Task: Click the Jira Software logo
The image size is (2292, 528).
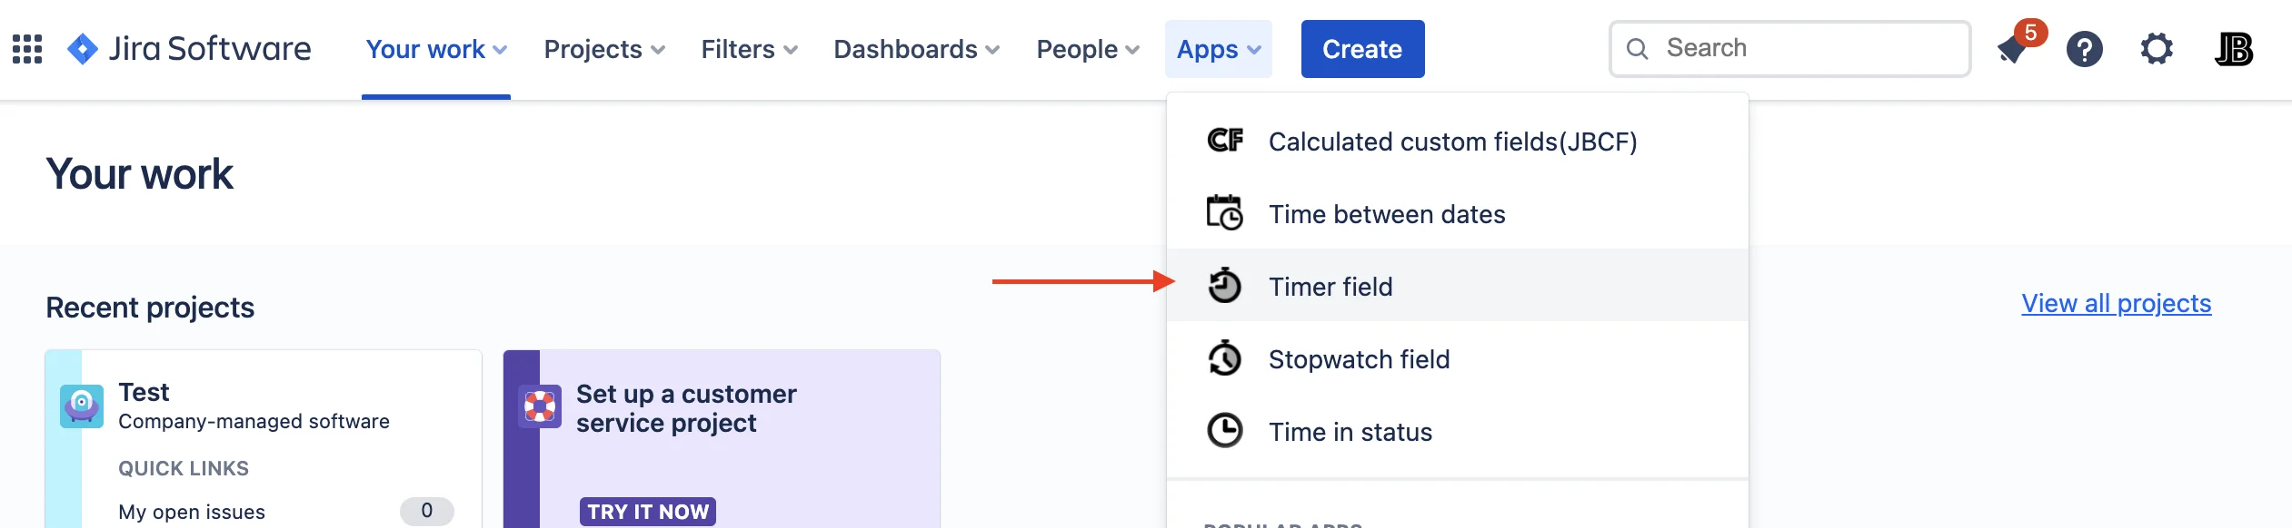Action: pos(189,49)
